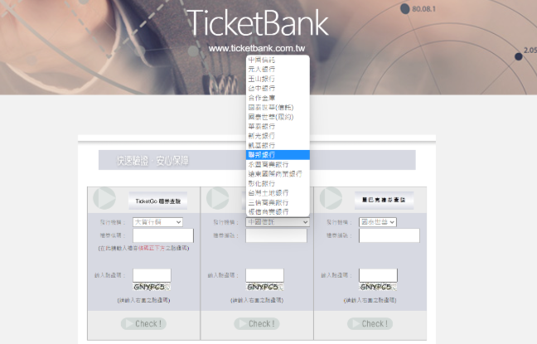
Task: Pick 板信商業銀行 at the list bottom
Action: pos(278,211)
